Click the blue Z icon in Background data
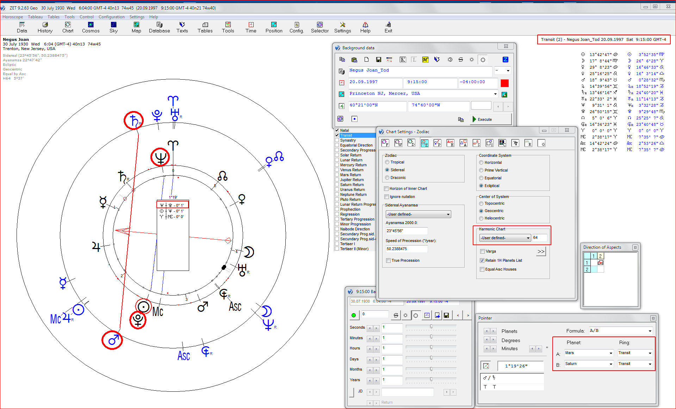 505,60
